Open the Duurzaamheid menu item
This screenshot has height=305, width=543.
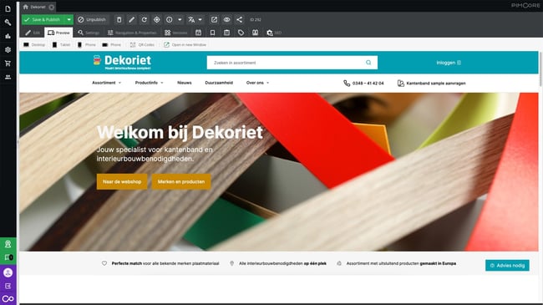[x=219, y=83]
